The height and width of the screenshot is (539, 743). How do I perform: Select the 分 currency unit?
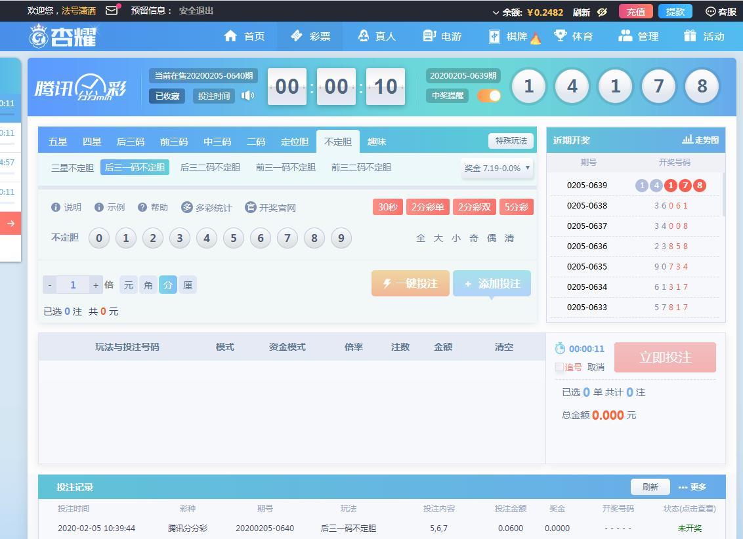click(x=168, y=285)
